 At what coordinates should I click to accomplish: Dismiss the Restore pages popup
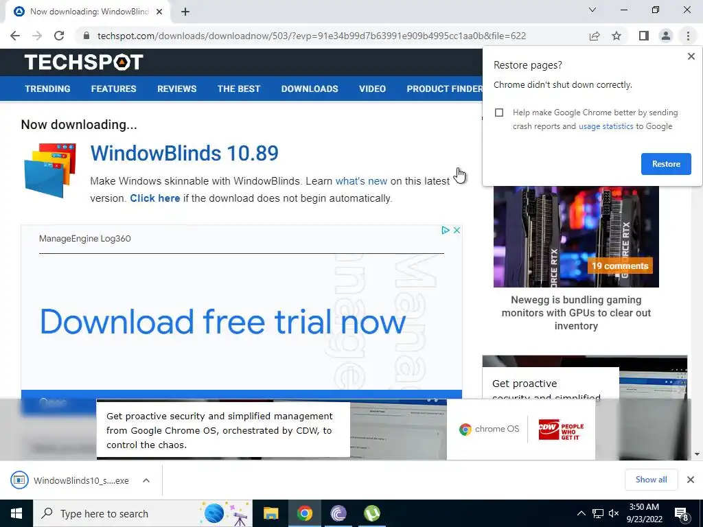coord(691,56)
